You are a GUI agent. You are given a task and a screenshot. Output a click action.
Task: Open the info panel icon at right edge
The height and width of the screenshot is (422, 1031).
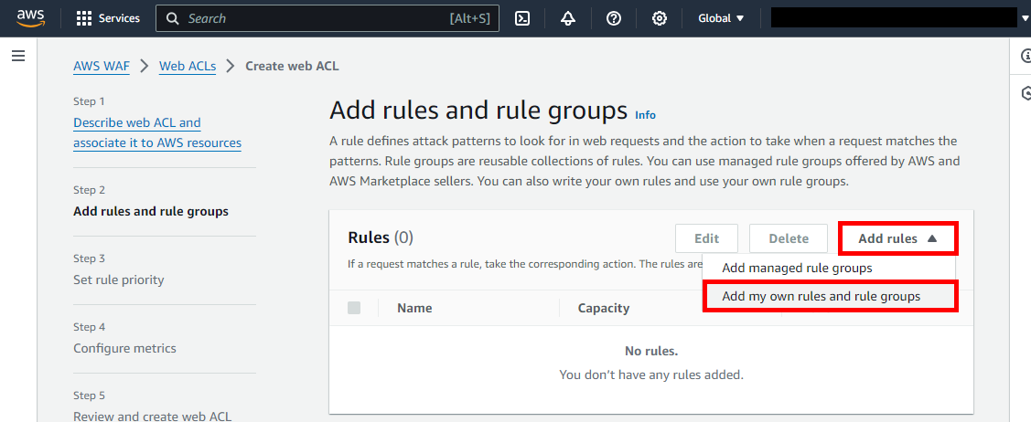coord(1025,57)
